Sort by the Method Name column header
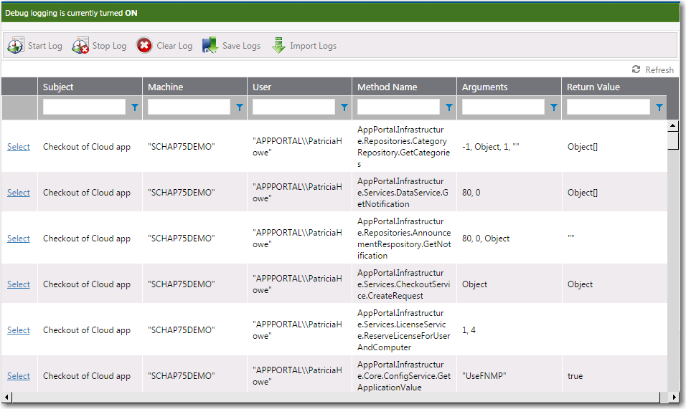Screen dimensions: 686x409 [386, 87]
